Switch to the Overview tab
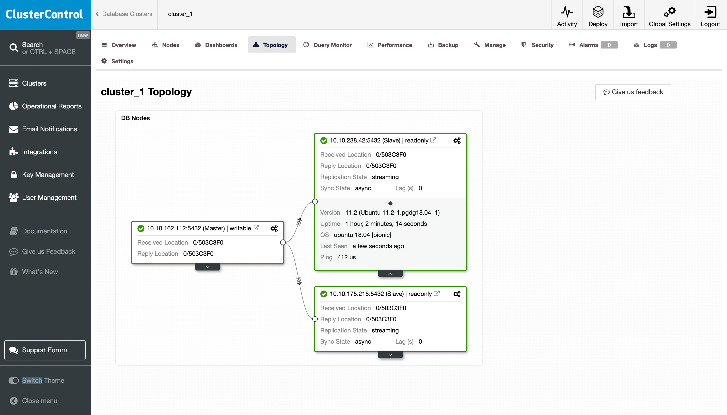 119,45
